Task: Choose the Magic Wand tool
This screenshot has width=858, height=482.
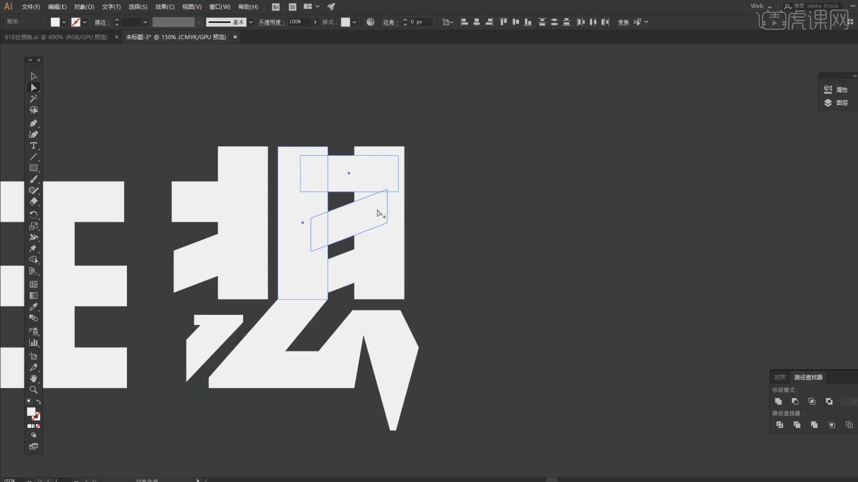Action: 34,99
